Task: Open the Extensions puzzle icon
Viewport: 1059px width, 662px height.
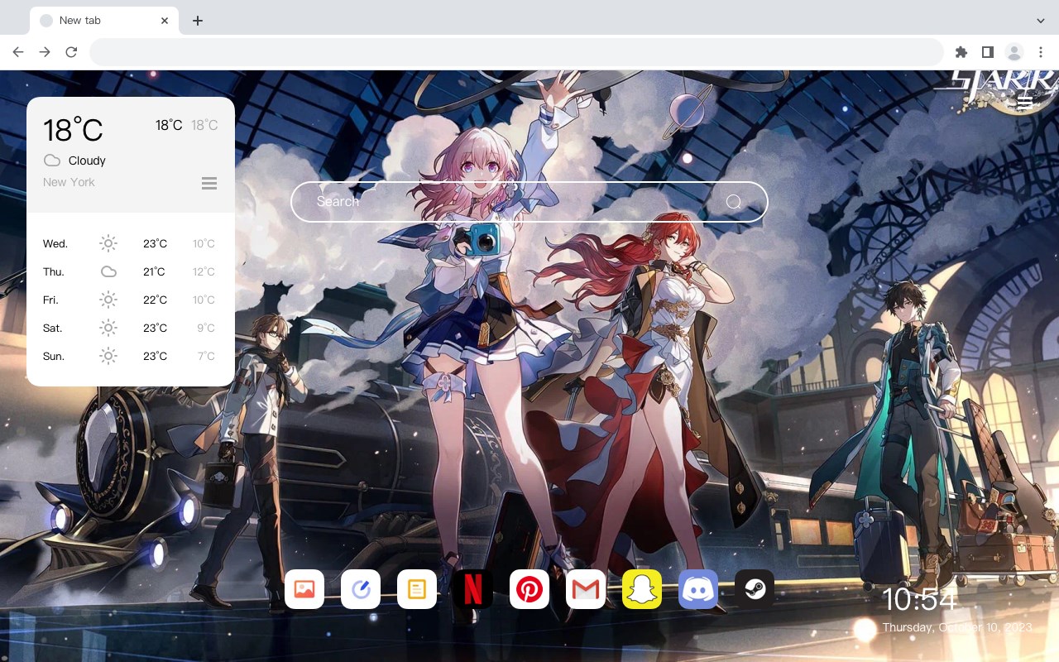Action: point(961,52)
